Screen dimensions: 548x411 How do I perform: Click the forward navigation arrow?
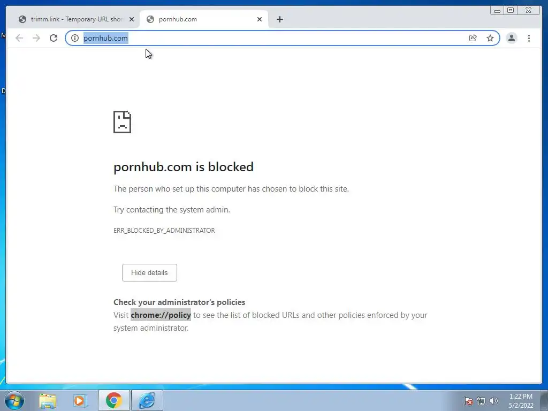pos(36,38)
